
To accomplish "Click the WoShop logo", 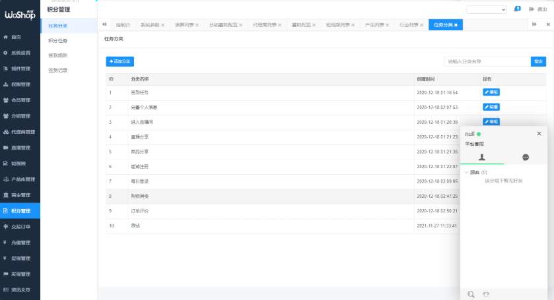I will pos(20,15).
